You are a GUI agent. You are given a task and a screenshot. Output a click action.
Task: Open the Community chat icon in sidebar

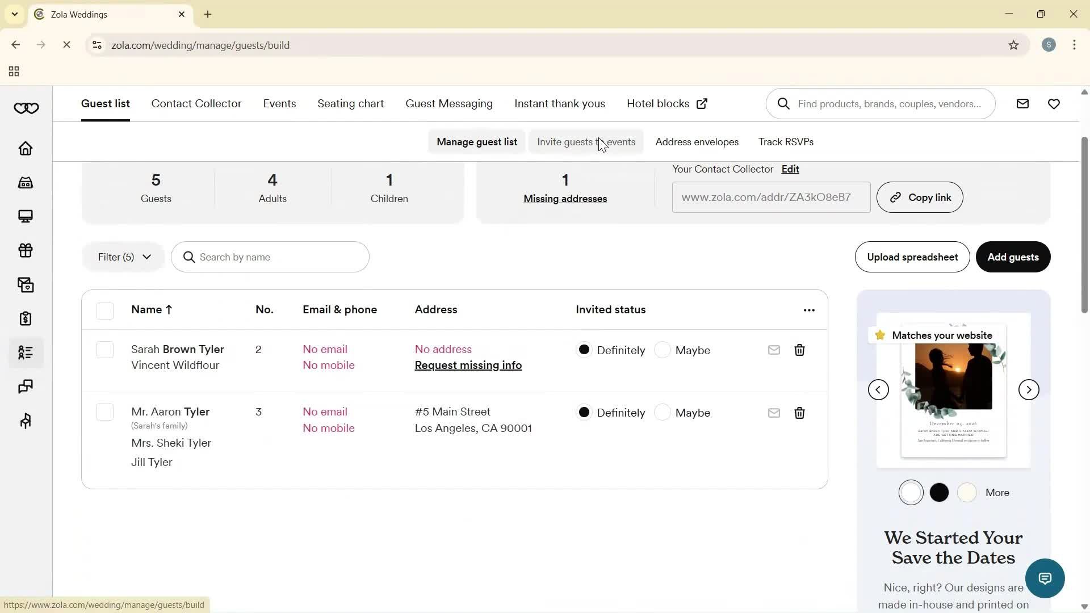pos(26,387)
